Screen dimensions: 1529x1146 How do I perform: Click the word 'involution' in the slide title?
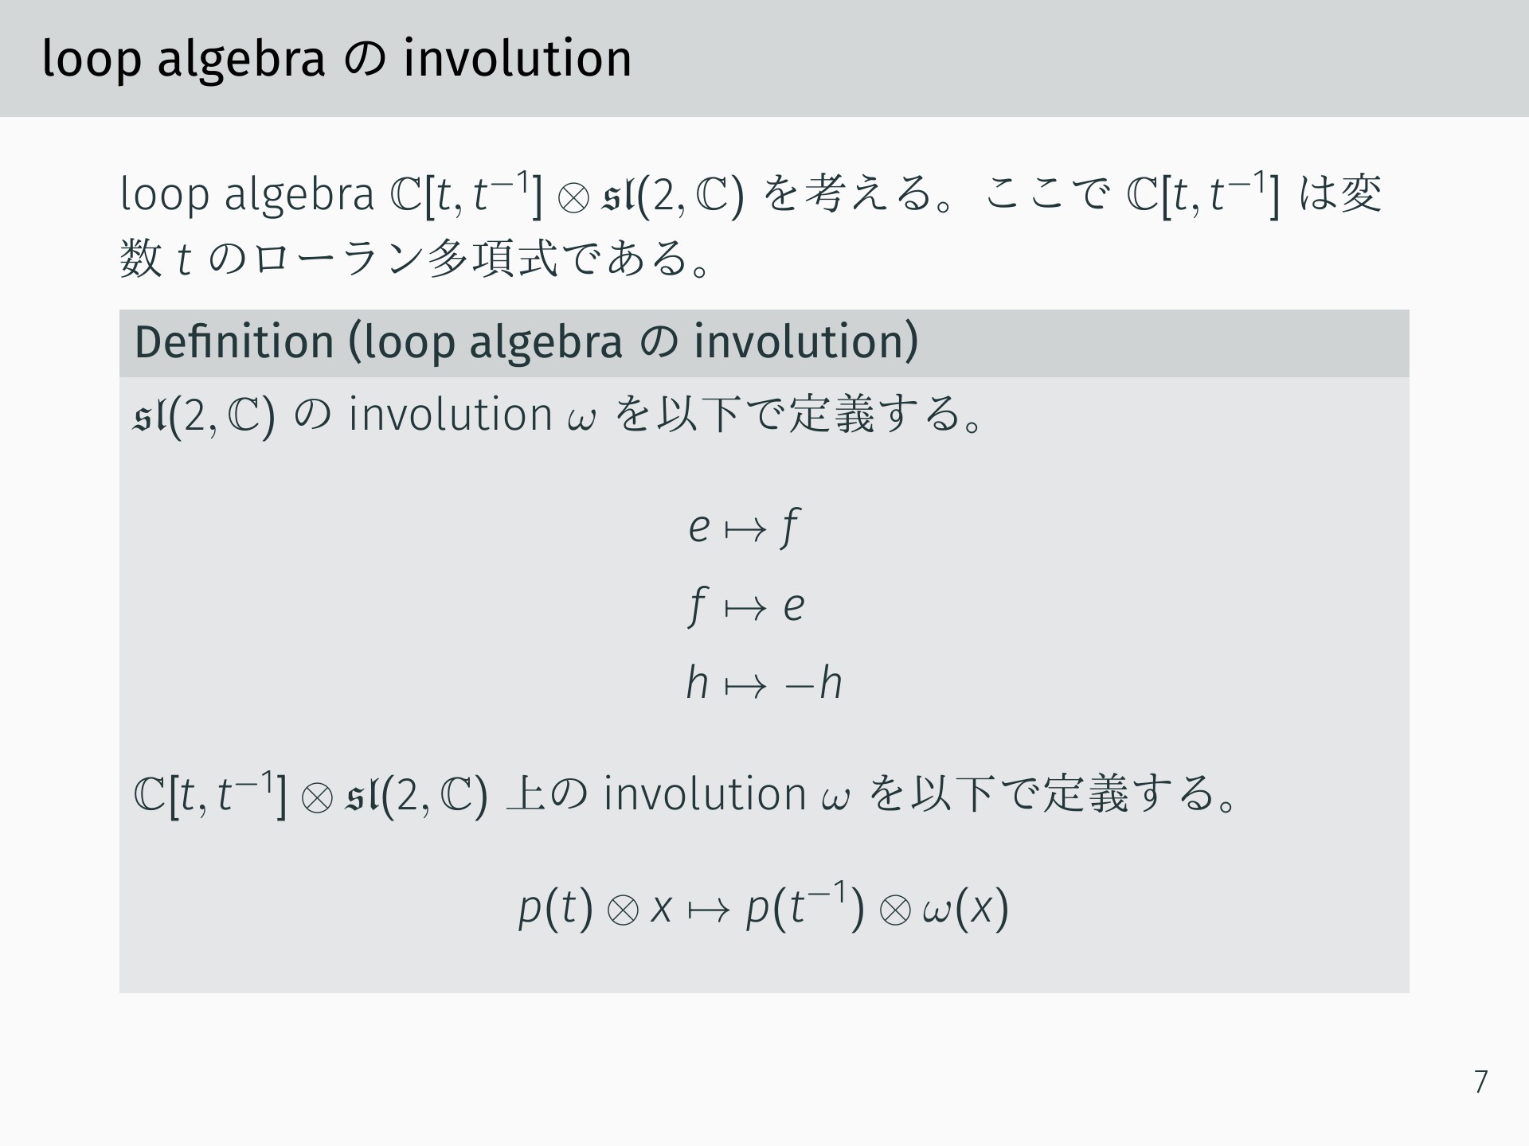tap(518, 59)
